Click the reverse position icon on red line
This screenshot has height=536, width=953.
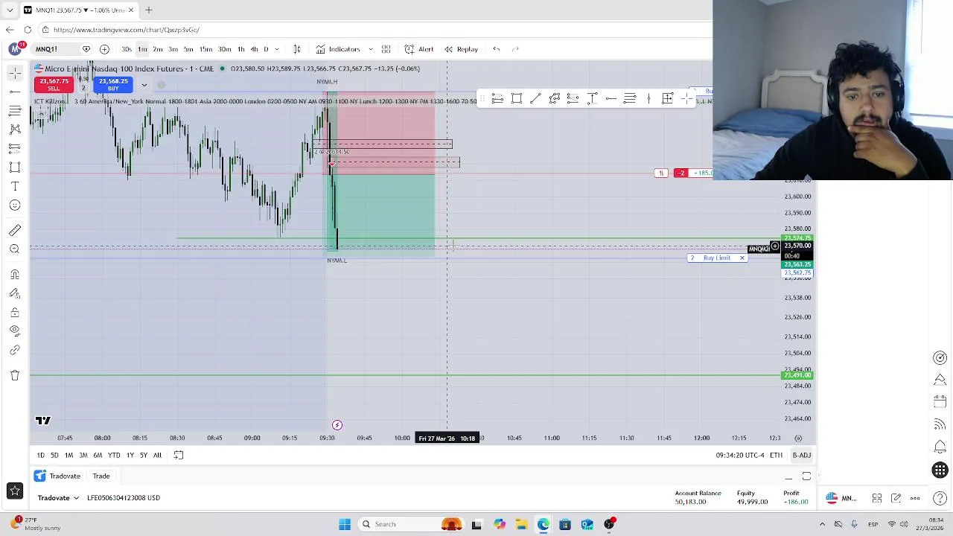661,173
